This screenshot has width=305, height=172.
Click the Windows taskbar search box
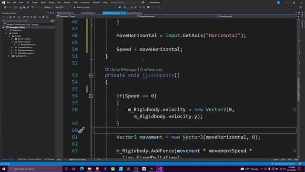35,169
